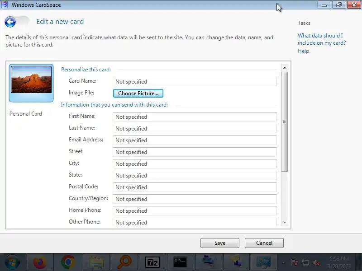The height and width of the screenshot is (271, 362).
Task: Click the Home Phone field
Action: 195,211
